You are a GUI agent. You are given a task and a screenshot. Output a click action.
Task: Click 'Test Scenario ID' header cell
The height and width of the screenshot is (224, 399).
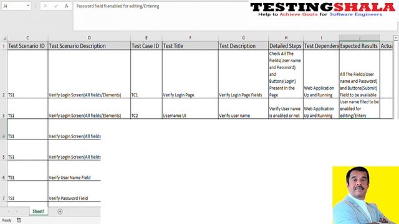[27, 45]
